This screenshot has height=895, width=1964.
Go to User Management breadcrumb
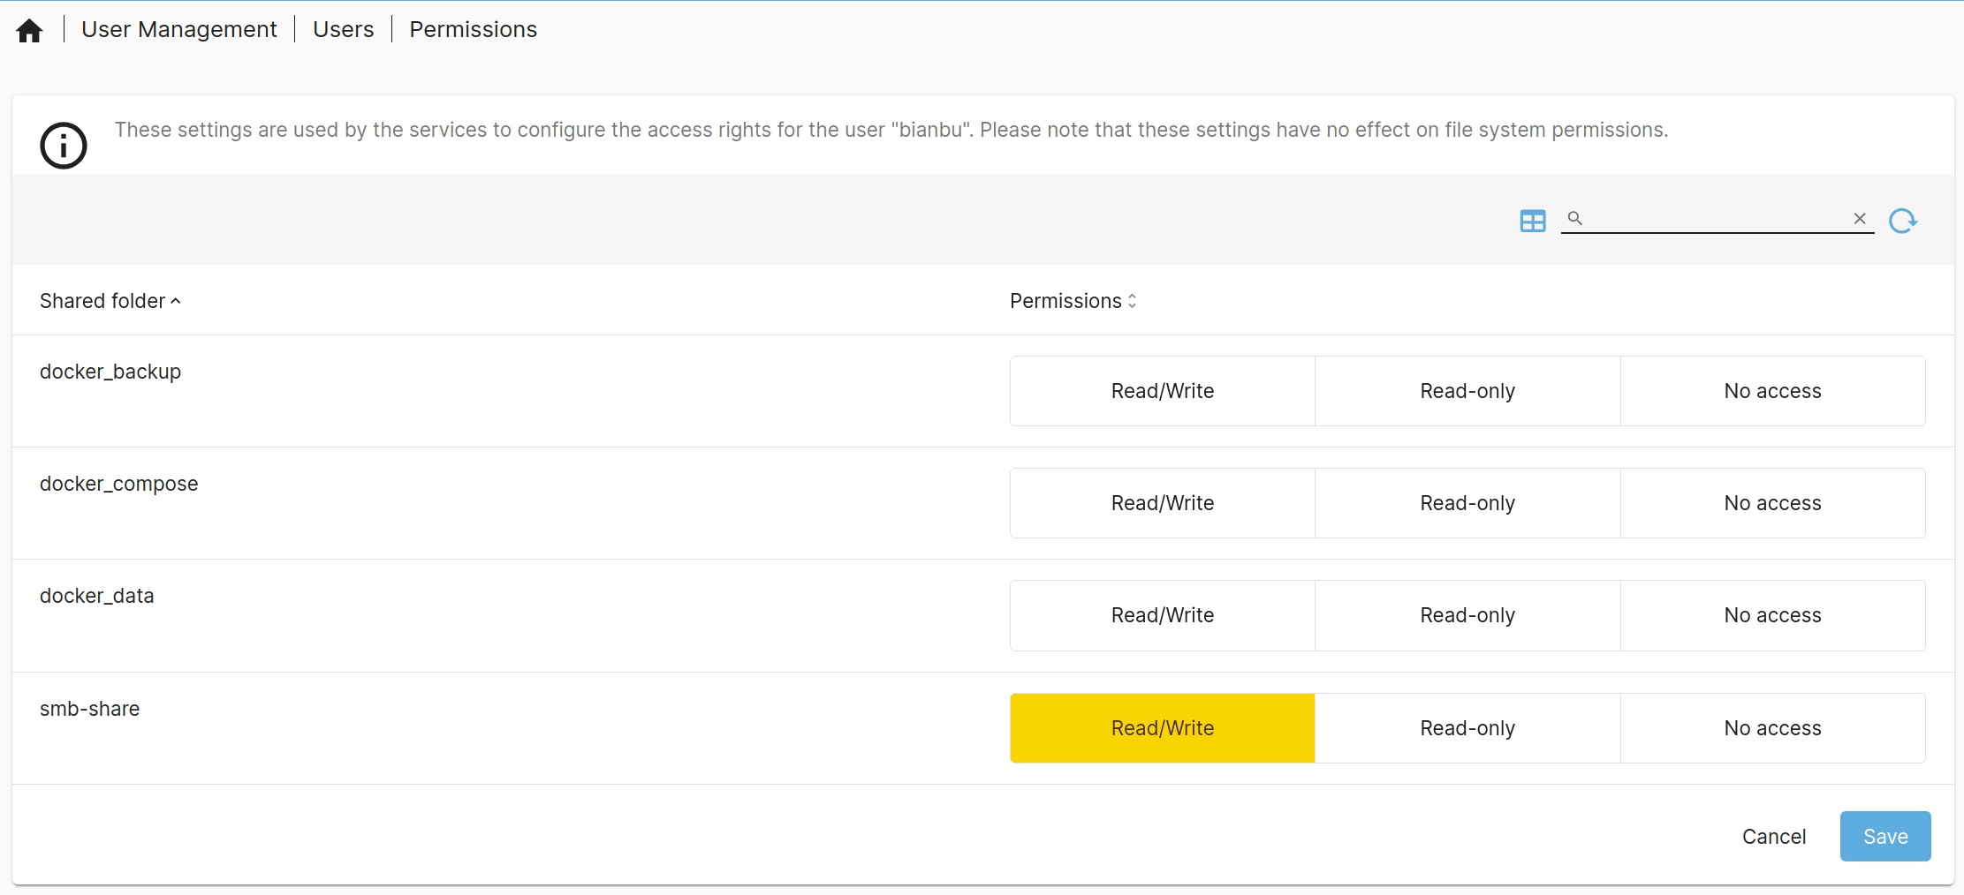point(178,30)
